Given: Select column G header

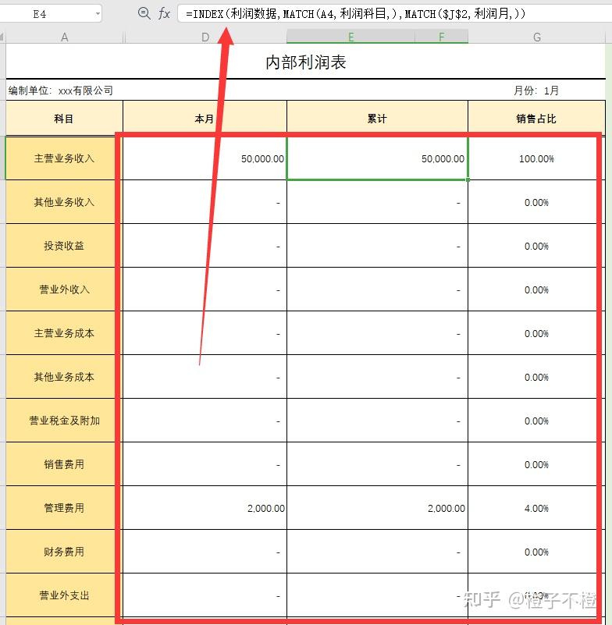Looking at the screenshot, I should (x=536, y=37).
